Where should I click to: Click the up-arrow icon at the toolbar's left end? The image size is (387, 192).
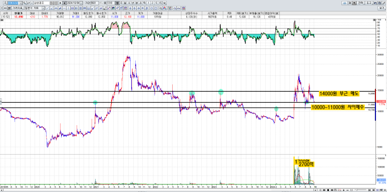2,8
